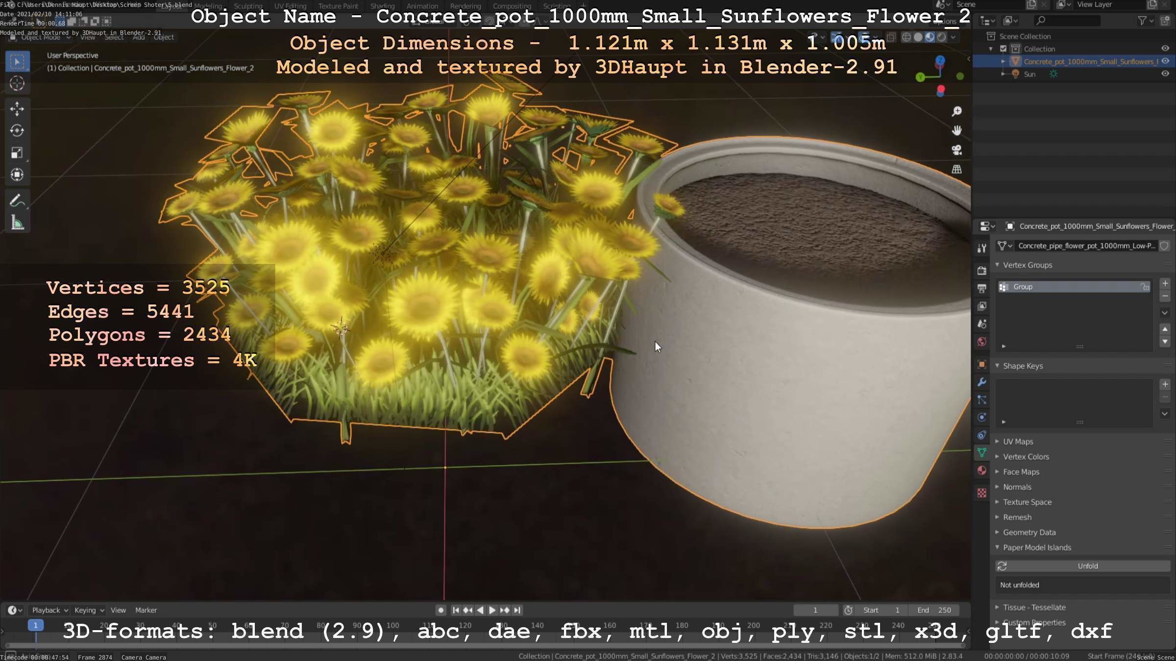This screenshot has height=661, width=1176.
Task: Open the Physics properties tab
Action: (x=981, y=417)
